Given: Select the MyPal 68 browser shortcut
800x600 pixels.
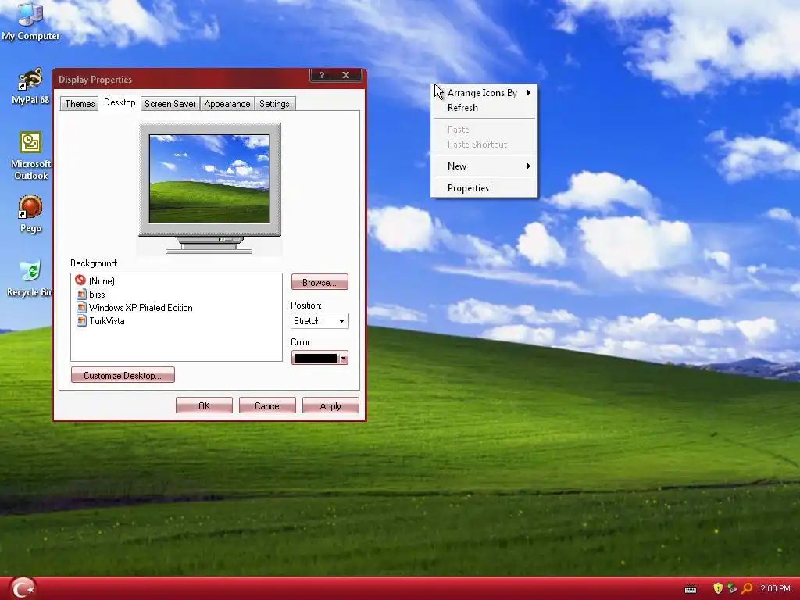Looking at the screenshot, I should click(30, 86).
